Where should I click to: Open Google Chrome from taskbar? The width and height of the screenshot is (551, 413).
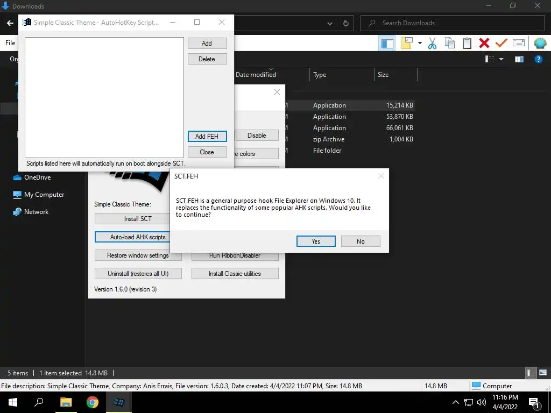point(93,402)
